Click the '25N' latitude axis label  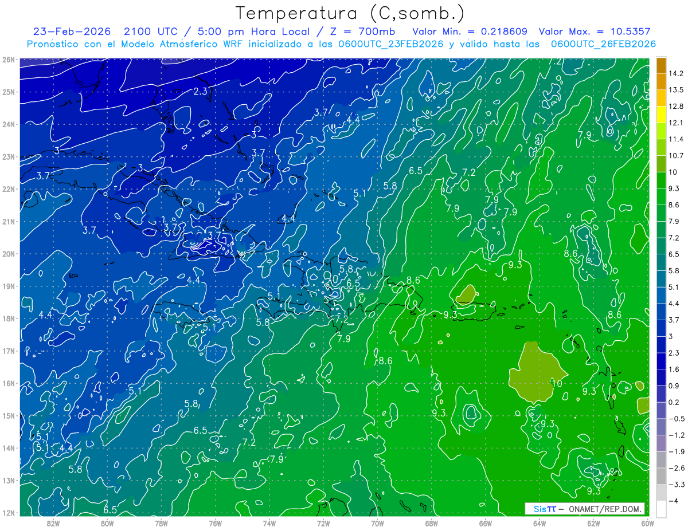[9, 92]
